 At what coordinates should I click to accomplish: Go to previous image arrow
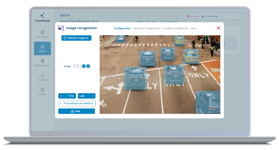pyautogui.click(x=84, y=66)
